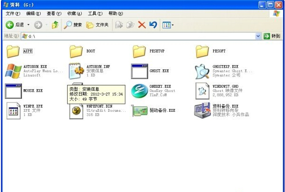Screen dimensions: 285x192
Task: Open the BOOT folder
Action: (76, 51)
